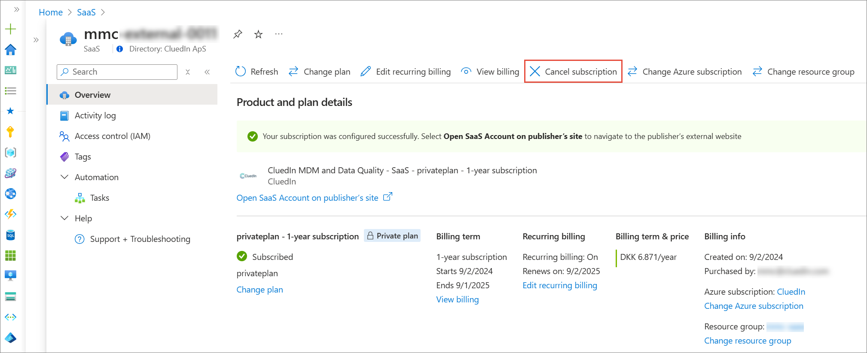Open the blurred Resource group link
The height and width of the screenshot is (353, 867).
pos(785,327)
